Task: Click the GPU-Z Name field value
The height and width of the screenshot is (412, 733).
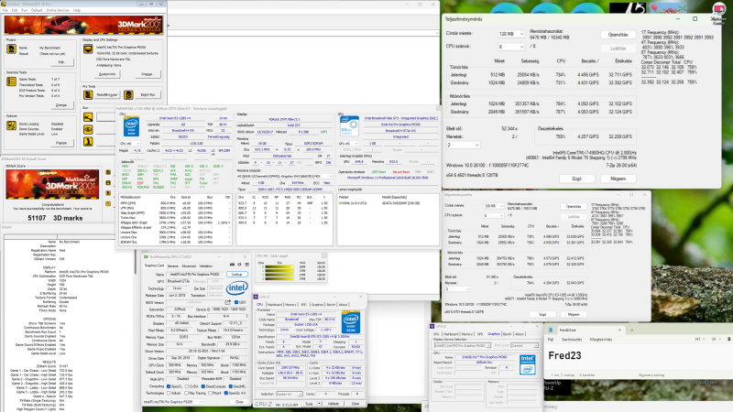Action: pos(195,274)
